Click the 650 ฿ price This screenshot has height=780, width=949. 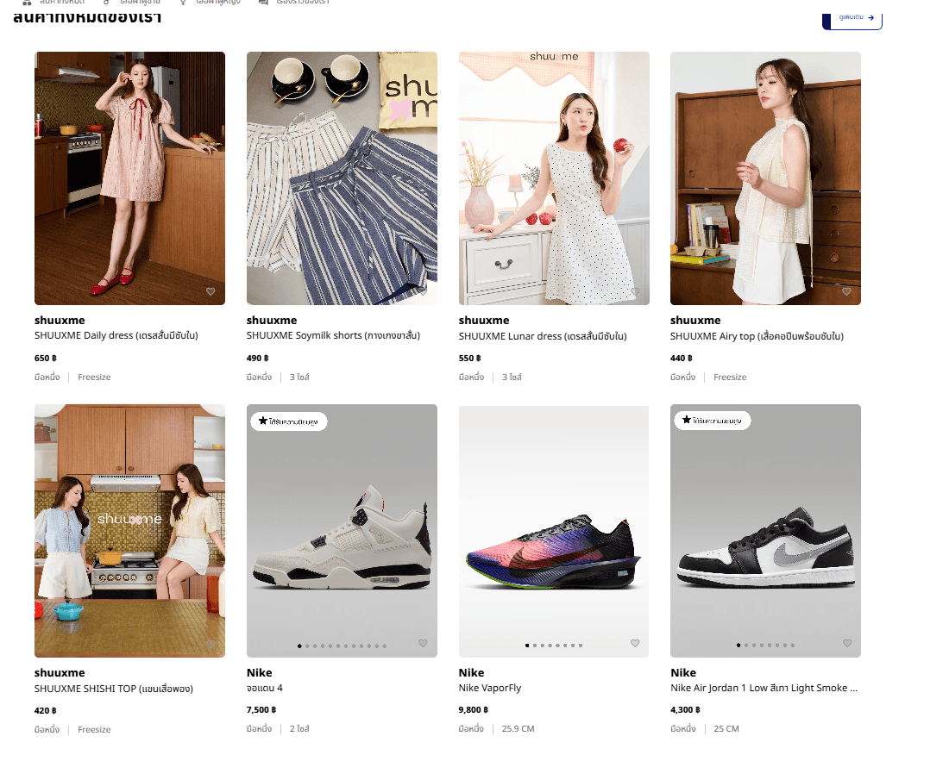click(46, 359)
